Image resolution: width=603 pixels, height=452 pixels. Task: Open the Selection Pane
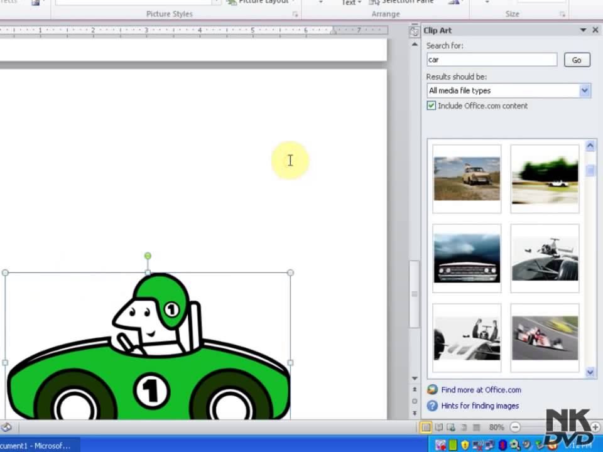[x=402, y=2]
